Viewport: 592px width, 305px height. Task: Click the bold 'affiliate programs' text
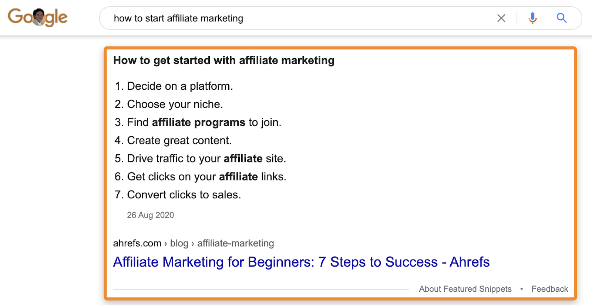tap(198, 122)
